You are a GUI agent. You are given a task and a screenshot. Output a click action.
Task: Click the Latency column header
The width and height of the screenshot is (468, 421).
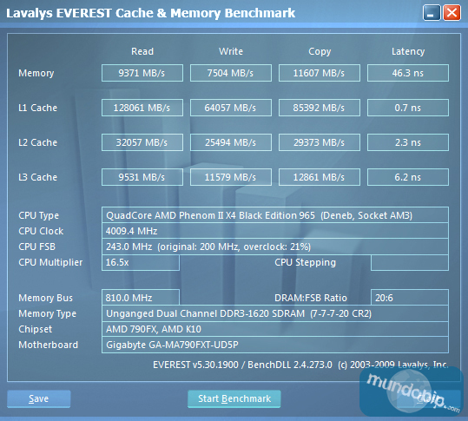tap(408, 51)
